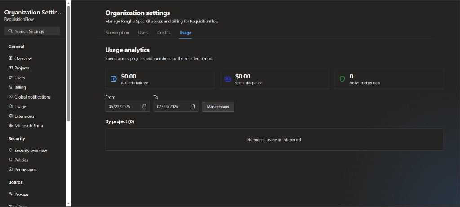Open the To date calendar picker
Image resolution: width=460 pixels, height=207 pixels.
[193, 107]
